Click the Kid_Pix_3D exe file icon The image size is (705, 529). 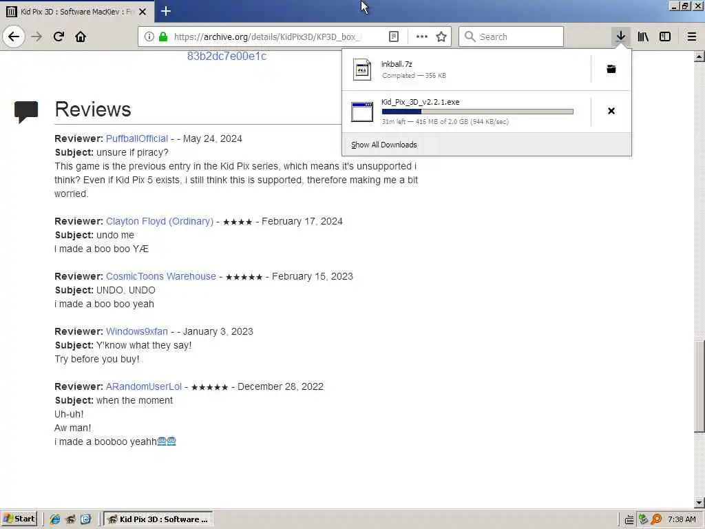[x=362, y=112]
